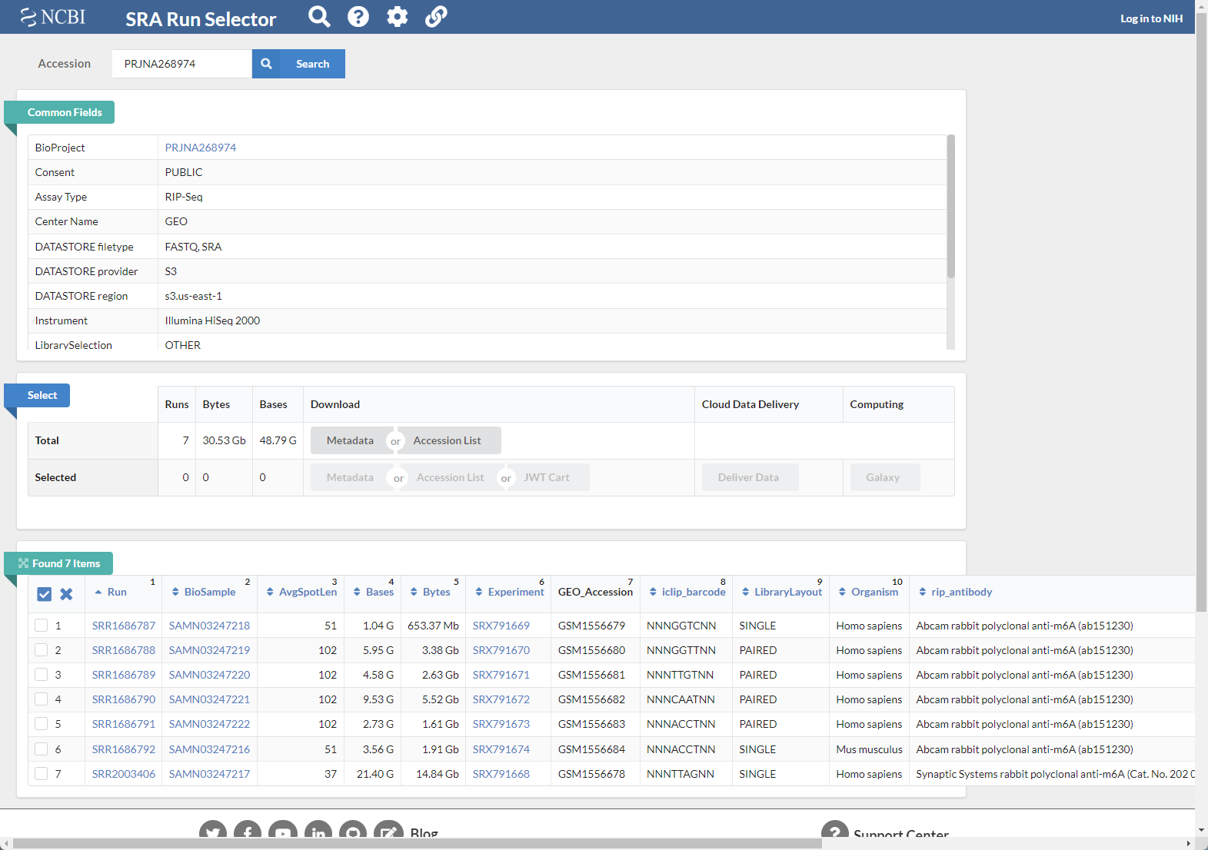Check the box for row 5 SRR1686791
Viewport: 1208px width, 850px height.
42,724
